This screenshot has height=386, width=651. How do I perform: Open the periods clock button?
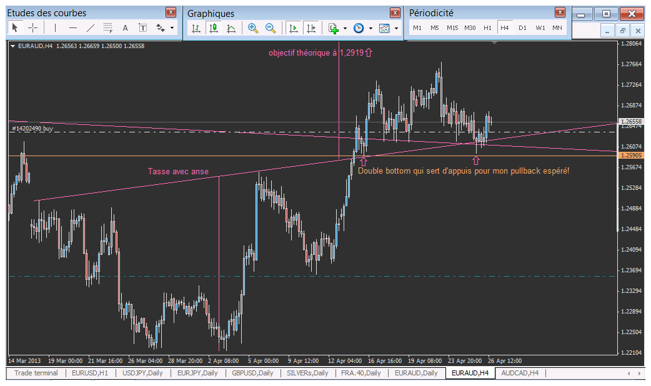(x=359, y=28)
